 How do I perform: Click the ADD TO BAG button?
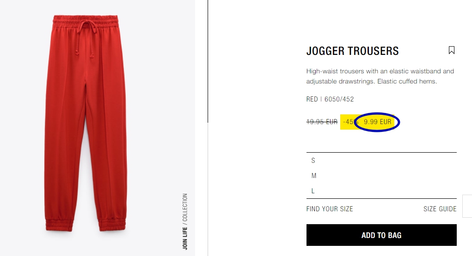click(x=381, y=235)
